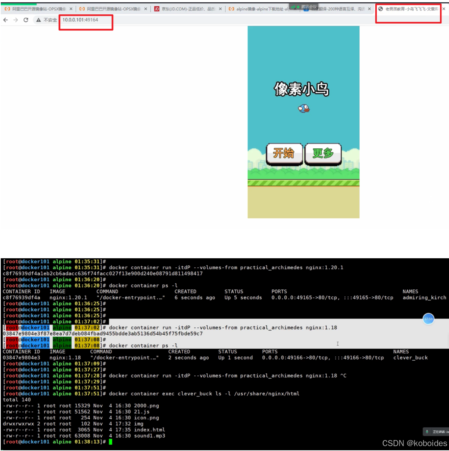Click the browser forward arrow
The image size is (449, 451).
16,20
